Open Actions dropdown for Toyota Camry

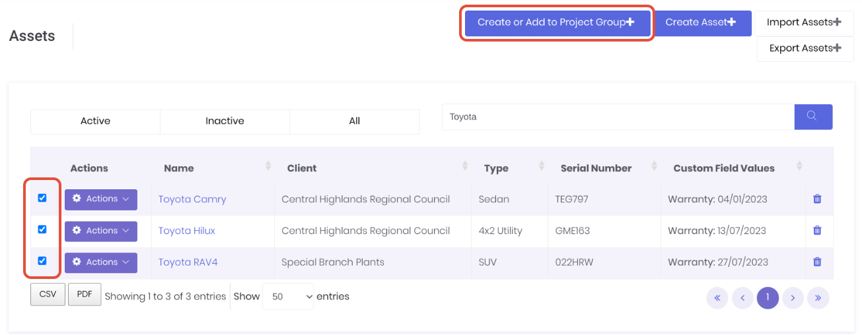[x=101, y=199]
